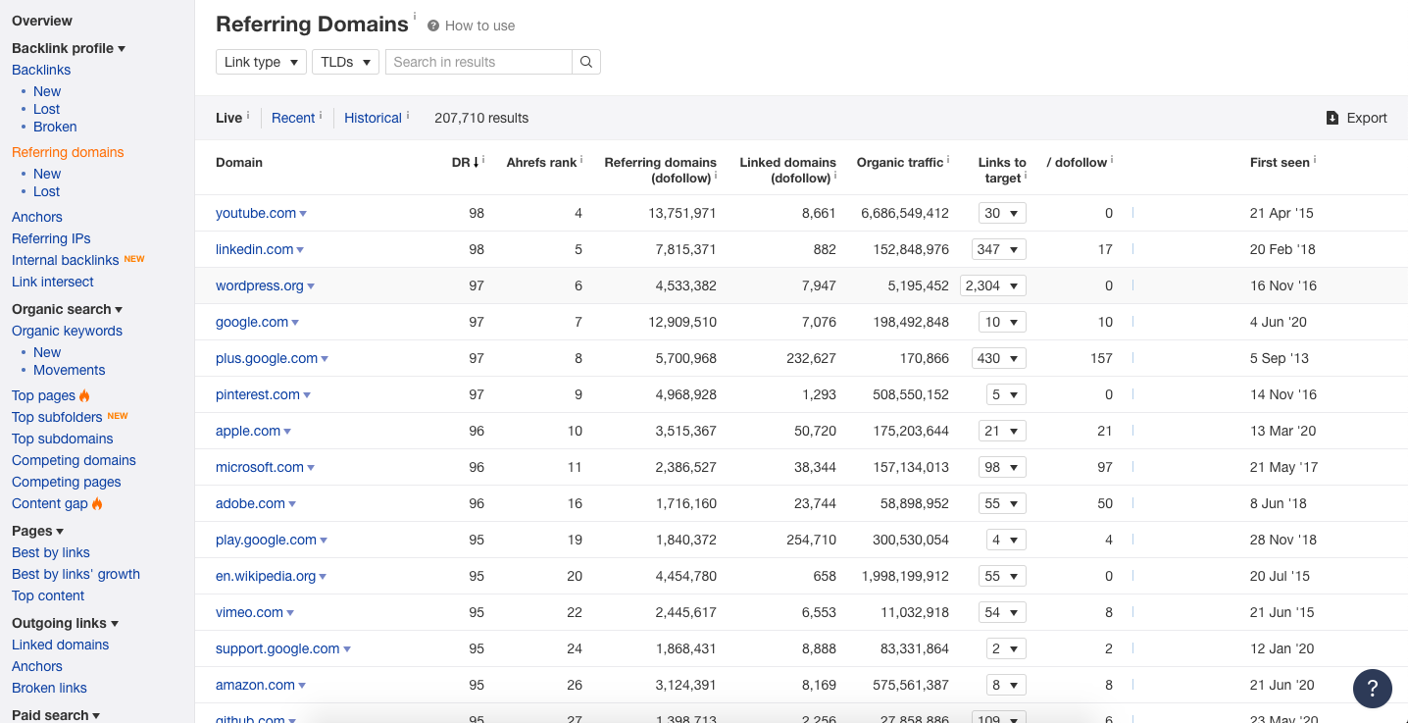Viewport: 1408px width, 723px height.
Task: Click the Content gap flame icon
Action: pyautogui.click(x=97, y=503)
